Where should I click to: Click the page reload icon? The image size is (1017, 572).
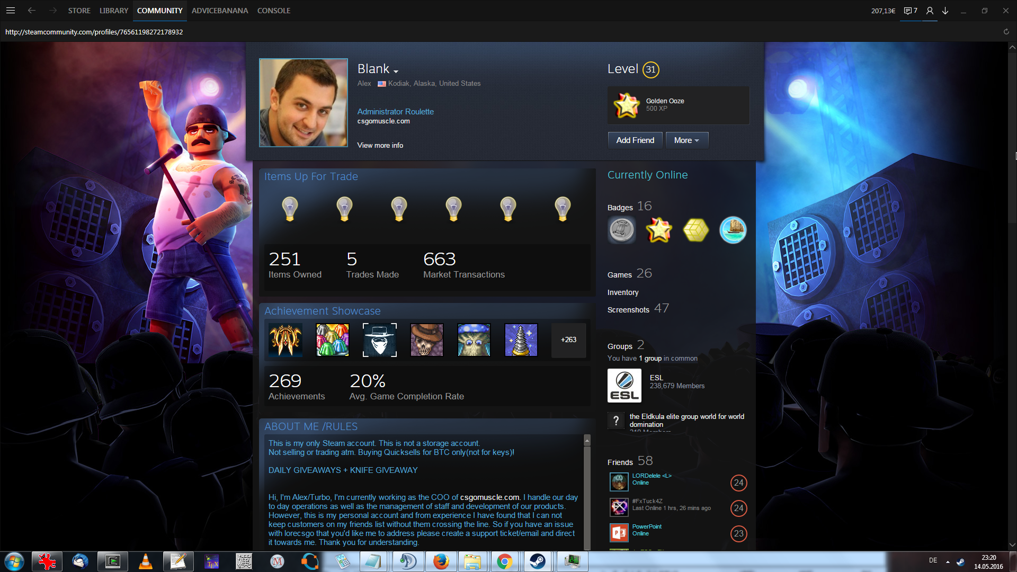(1006, 32)
